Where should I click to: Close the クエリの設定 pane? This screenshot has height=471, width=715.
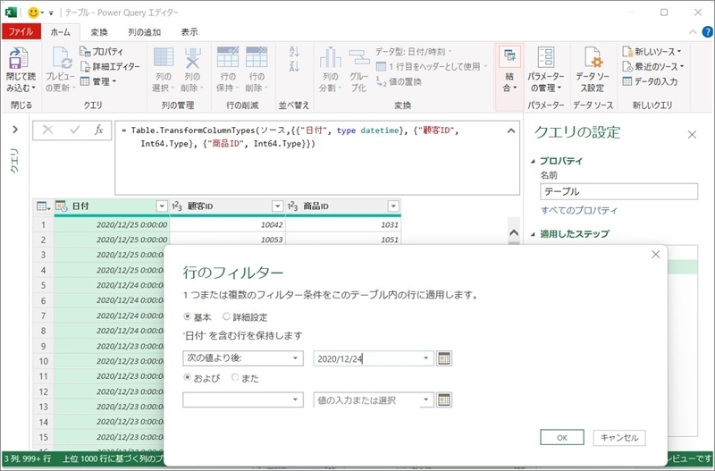(692, 134)
